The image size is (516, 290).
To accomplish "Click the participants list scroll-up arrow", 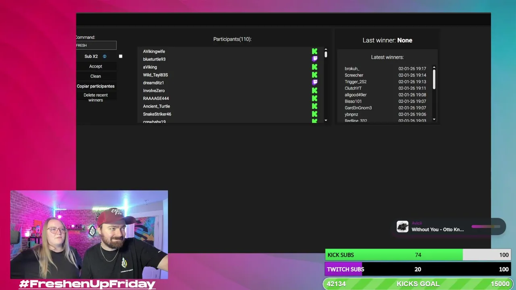I will (x=326, y=50).
